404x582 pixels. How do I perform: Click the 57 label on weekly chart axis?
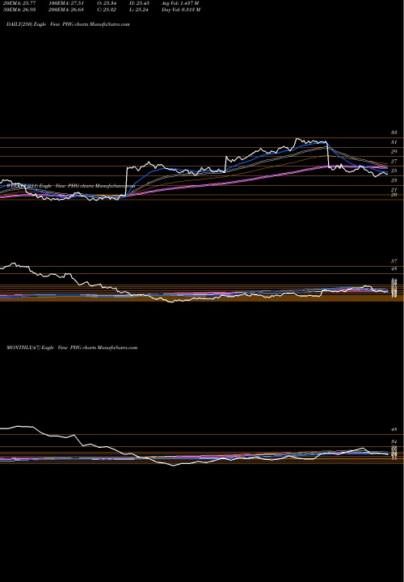pyautogui.click(x=394, y=261)
